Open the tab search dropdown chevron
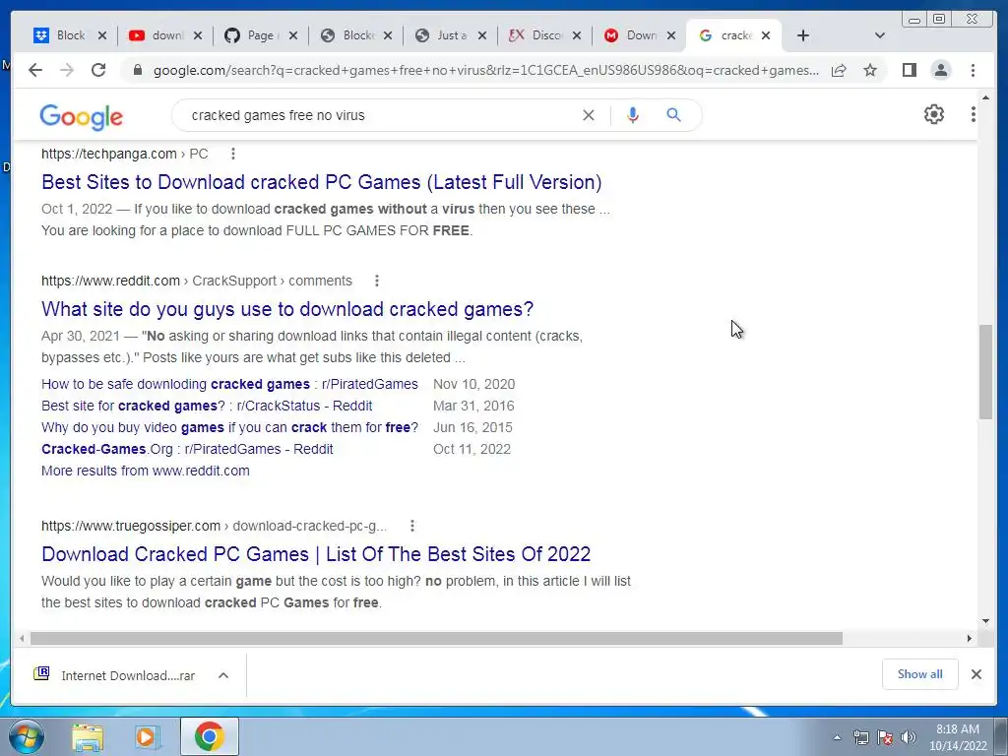 coord(879,35)
